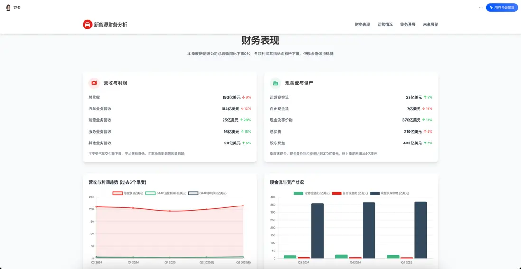The height and width of the screenshot is (269, 521).
Task: Click the 汽车业务营收 value 152亿美元
Action: coord(230,109)
